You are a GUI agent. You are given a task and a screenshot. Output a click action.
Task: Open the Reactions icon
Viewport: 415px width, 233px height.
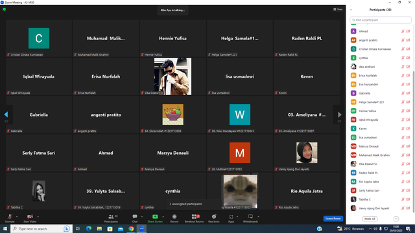[x=214, y=216]
